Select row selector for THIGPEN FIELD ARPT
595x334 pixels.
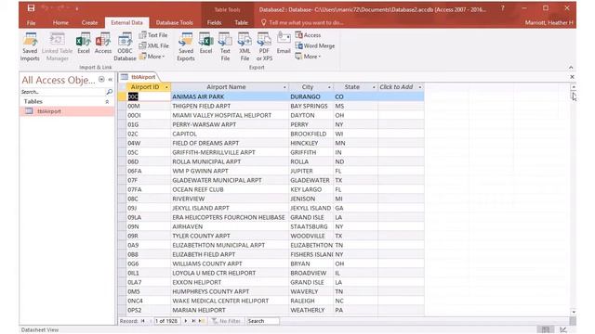click(122, 106)
